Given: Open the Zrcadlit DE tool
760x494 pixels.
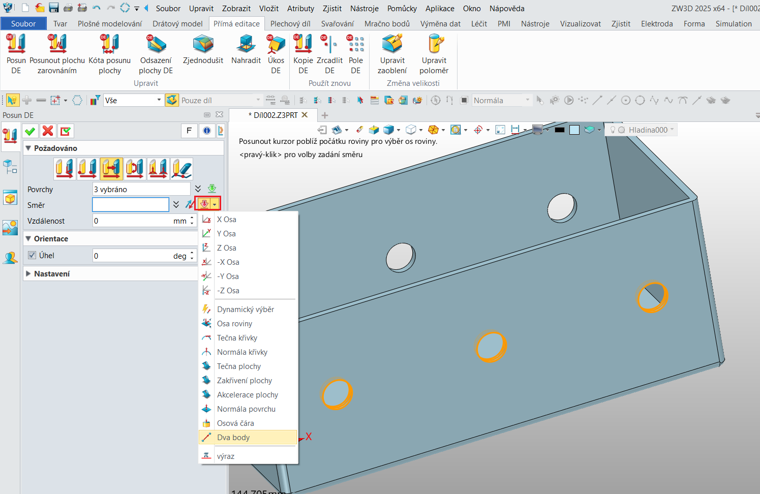Looking at the screenshot, I should (330, 54).
